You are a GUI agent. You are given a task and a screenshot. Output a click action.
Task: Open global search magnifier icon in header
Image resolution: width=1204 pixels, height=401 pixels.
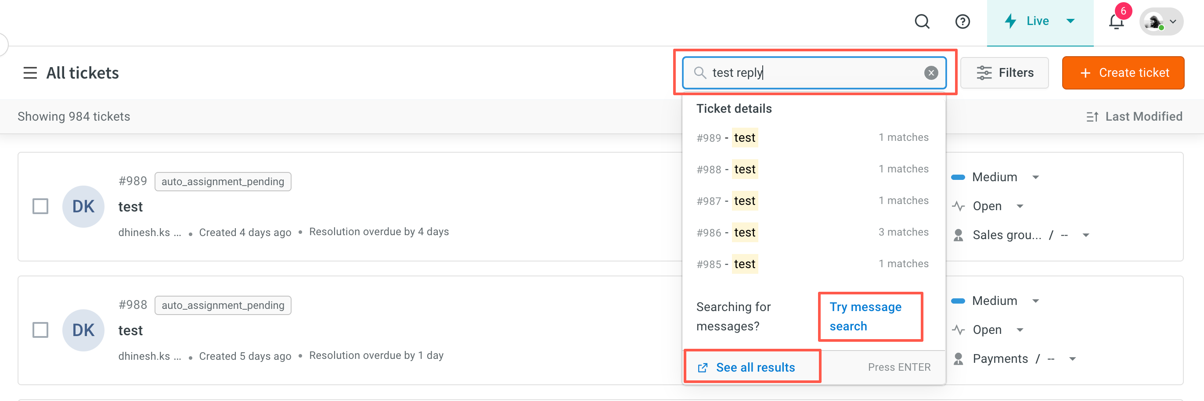(922, 21)
